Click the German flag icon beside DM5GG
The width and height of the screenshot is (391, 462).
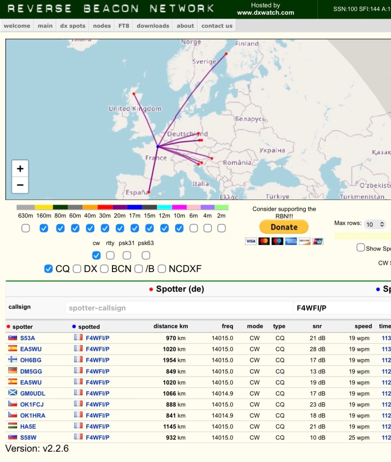point(12,371)
